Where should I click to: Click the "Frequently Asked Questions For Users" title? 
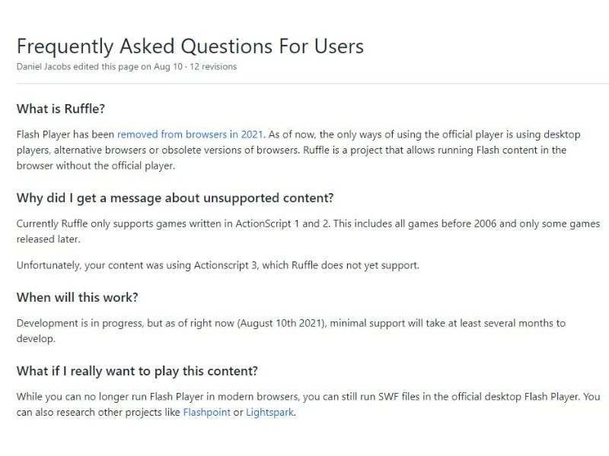[x=190, y=46]
